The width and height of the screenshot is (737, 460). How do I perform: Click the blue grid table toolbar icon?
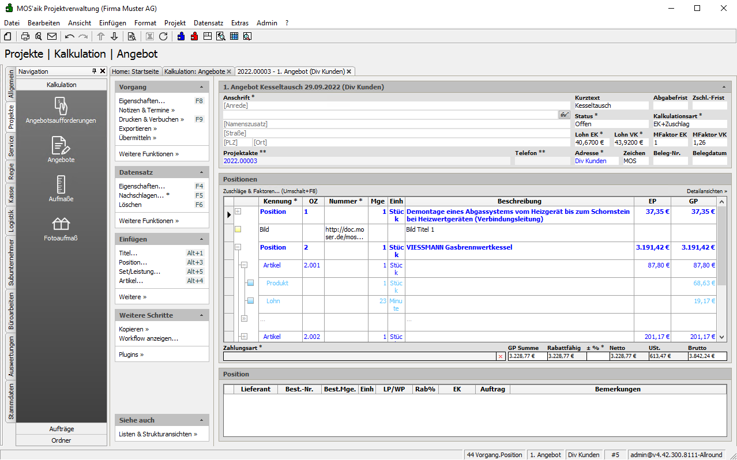[x=234, y=36]
